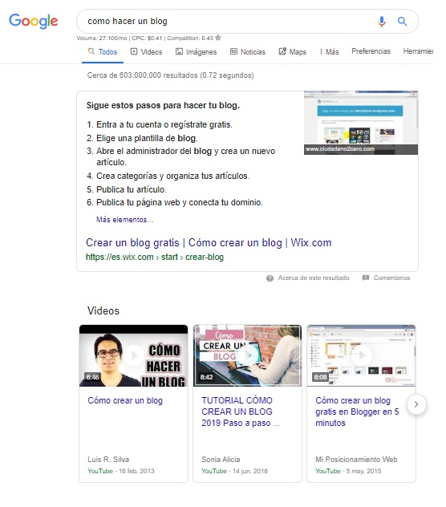446x507 pixels.
Task: Click 'Luis R. Silva' channel name
Action: 108,460
